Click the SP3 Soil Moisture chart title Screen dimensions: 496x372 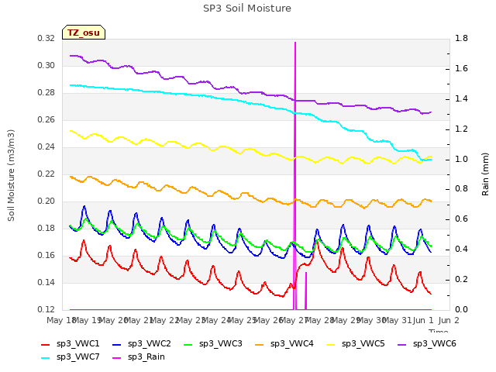click(247, 9)
